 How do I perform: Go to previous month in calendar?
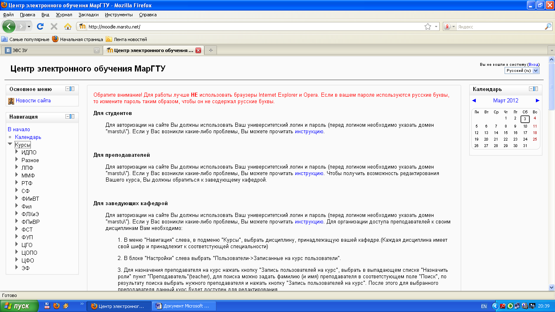tap(474, 101)
